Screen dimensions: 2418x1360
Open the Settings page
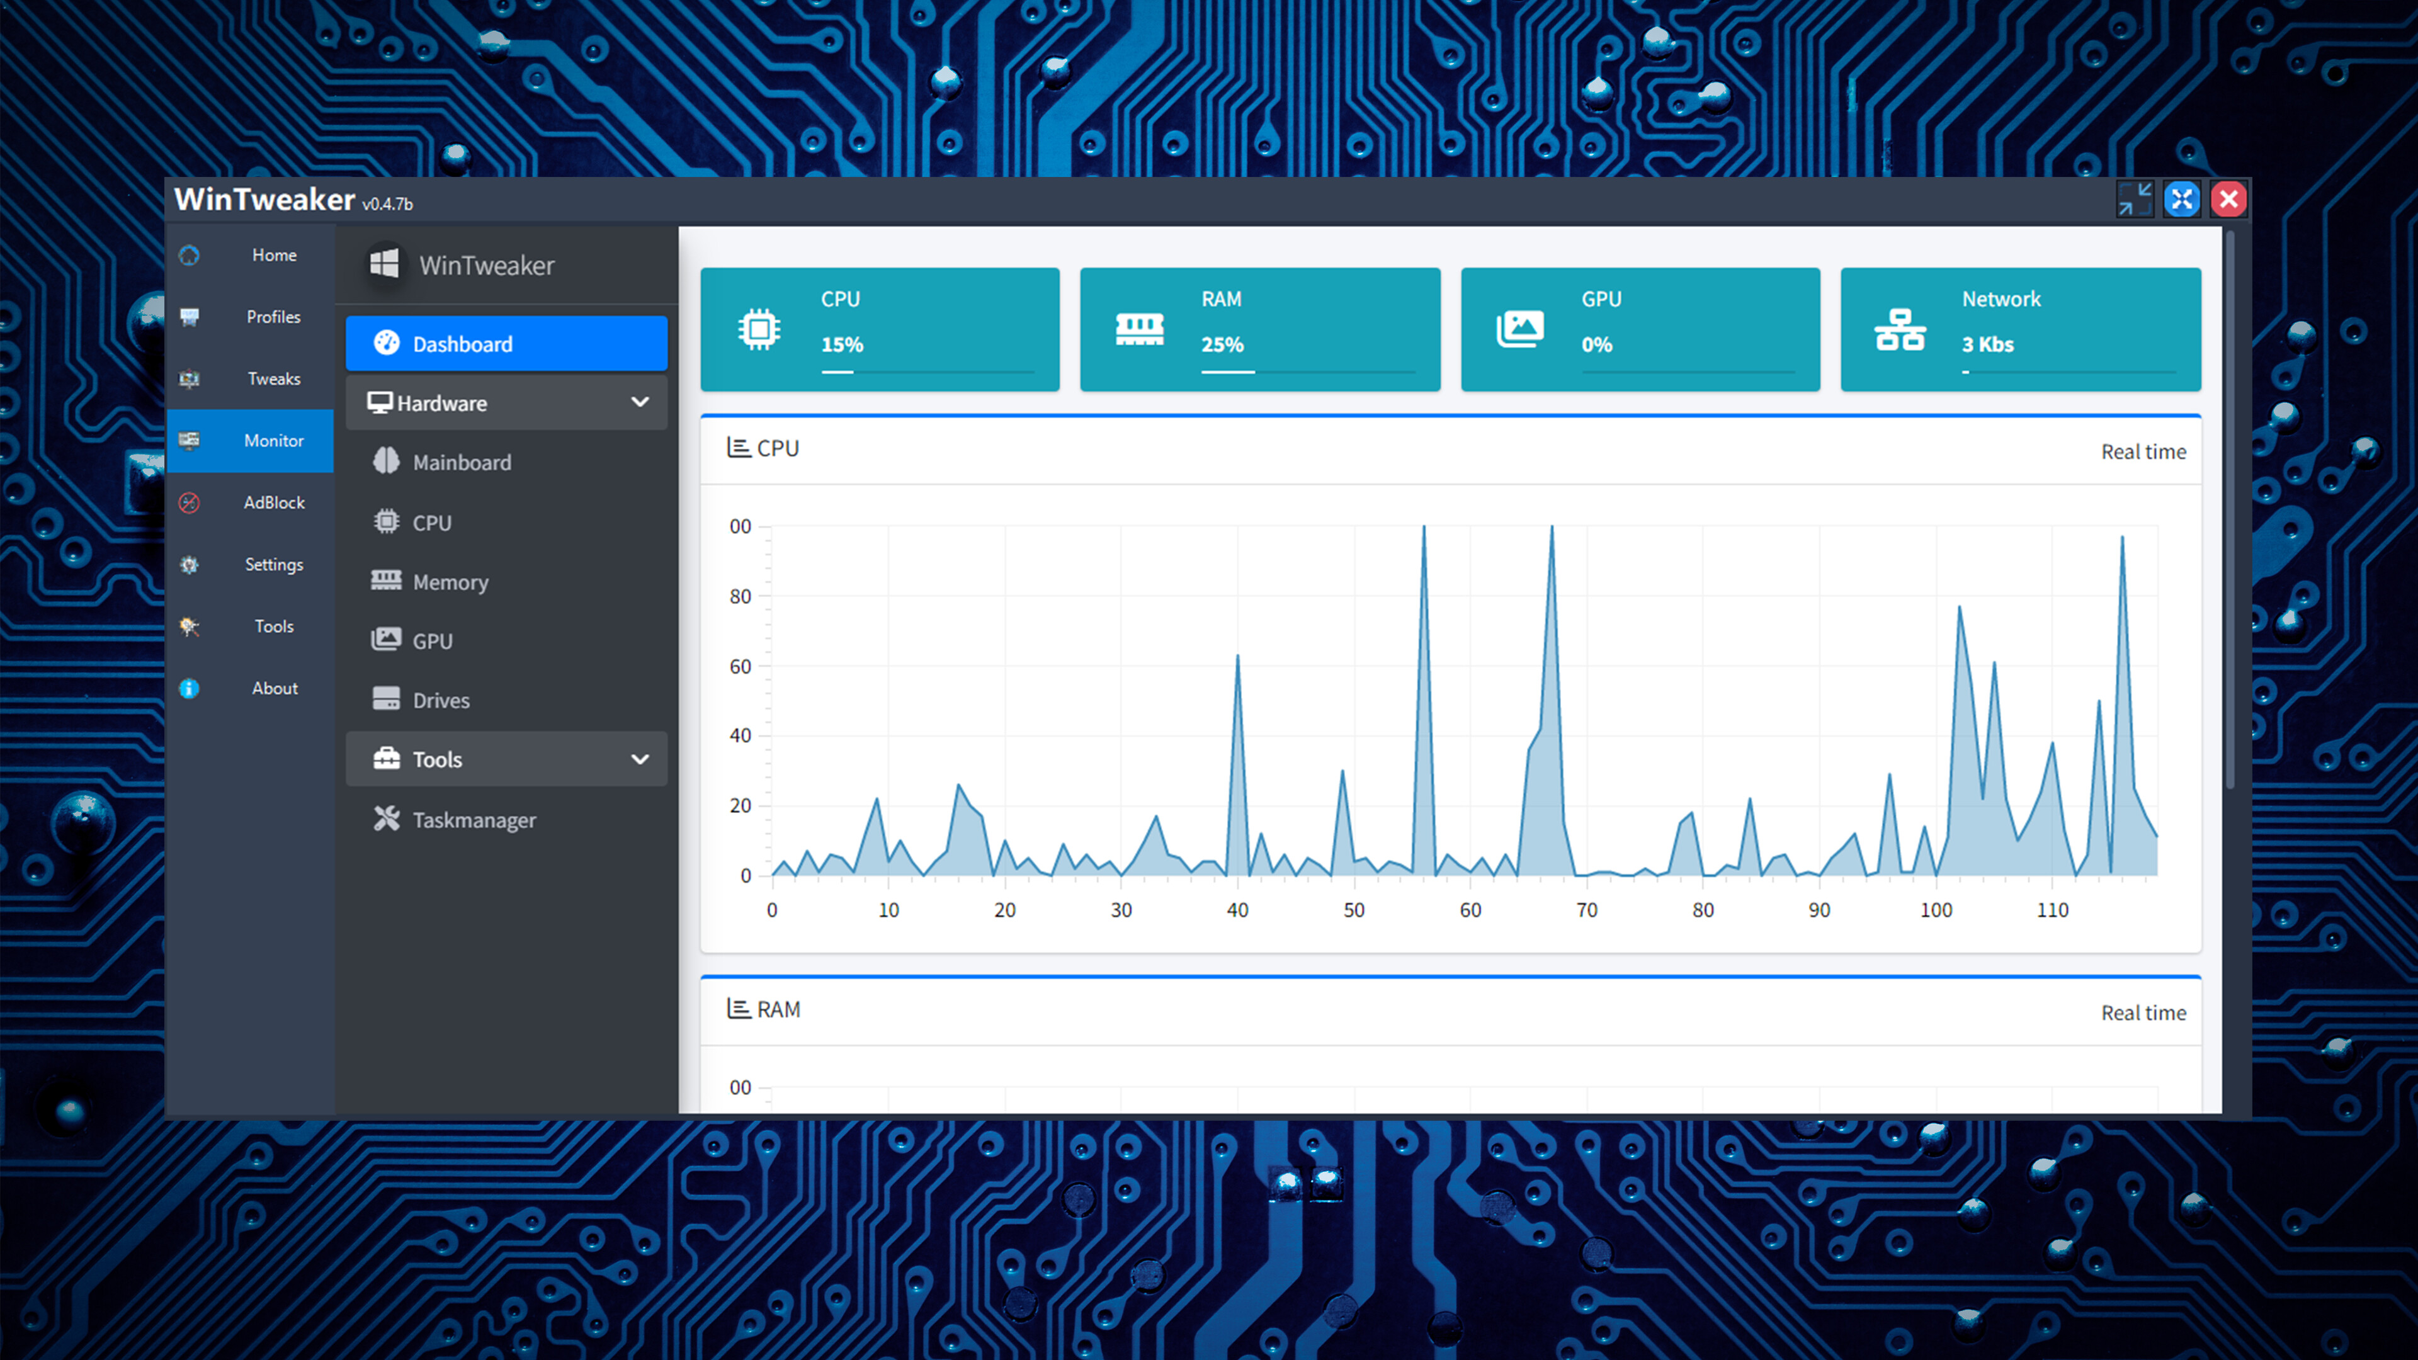tap(273, 565)
